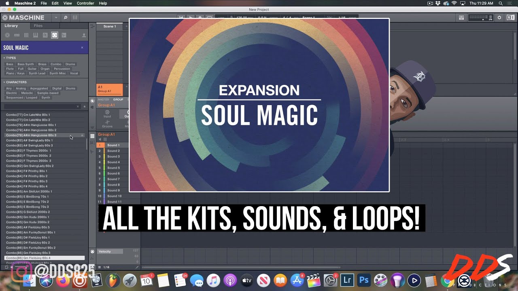This screenshot has height=291, width=518.
Task: Clear the Soul Magic product filter
Action: tap(82, 47)
